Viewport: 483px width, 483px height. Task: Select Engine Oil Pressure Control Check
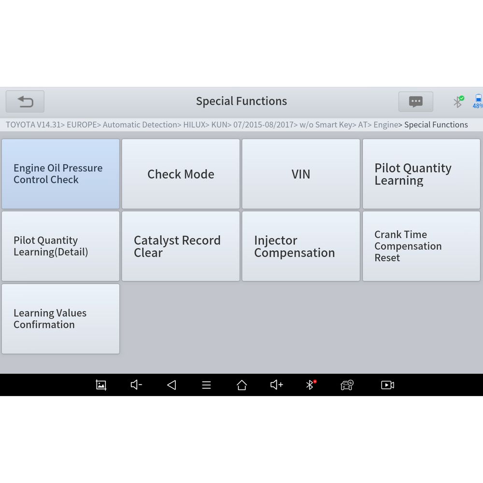pos(60,174)
